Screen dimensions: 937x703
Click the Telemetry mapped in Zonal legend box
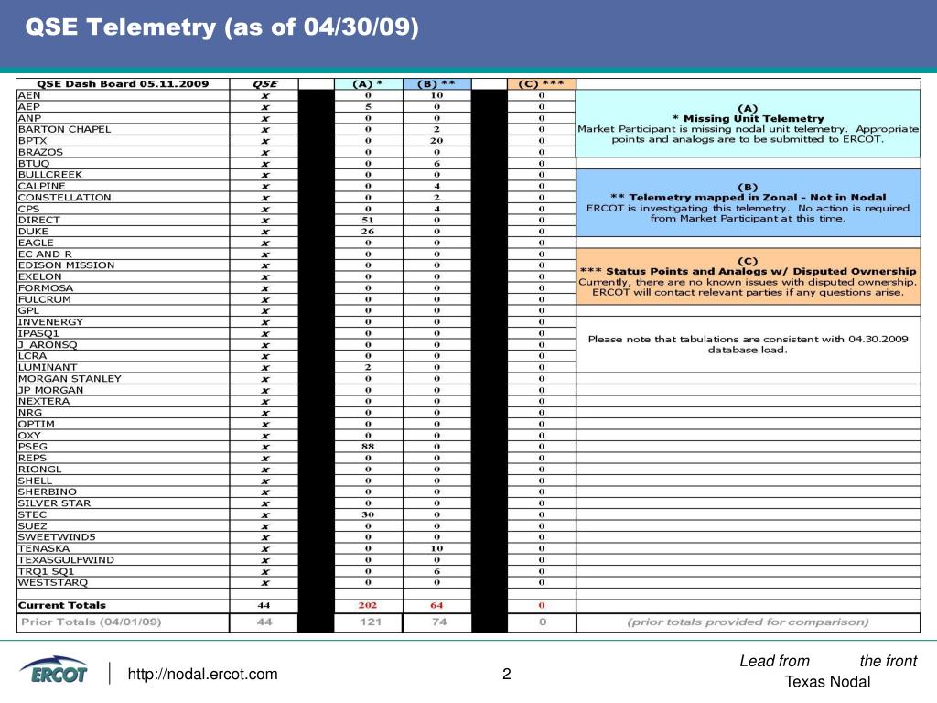(748, 202)
